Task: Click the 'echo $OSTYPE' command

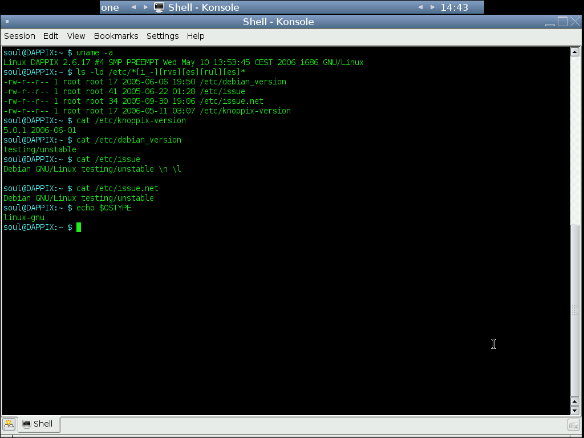Action: [104, 208]
